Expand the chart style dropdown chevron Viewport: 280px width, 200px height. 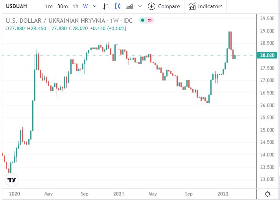(140, 6)
